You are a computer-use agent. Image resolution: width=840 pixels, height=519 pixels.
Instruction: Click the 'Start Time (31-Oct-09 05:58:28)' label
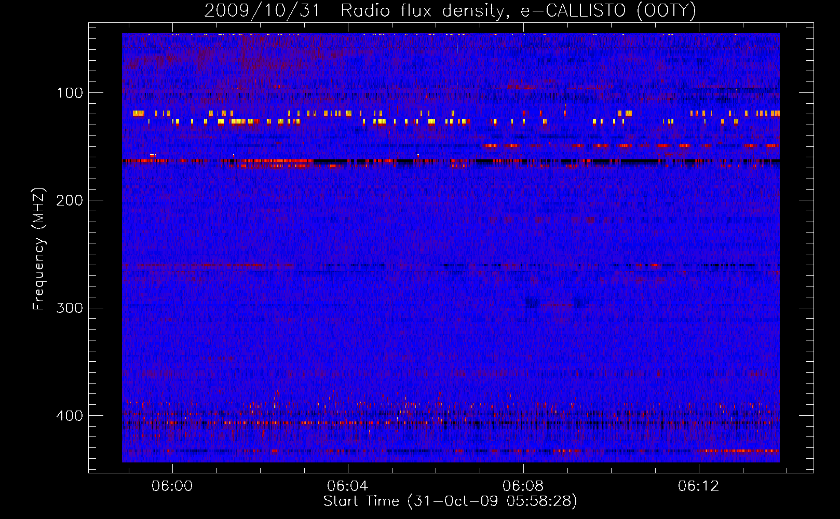[450, 501]
